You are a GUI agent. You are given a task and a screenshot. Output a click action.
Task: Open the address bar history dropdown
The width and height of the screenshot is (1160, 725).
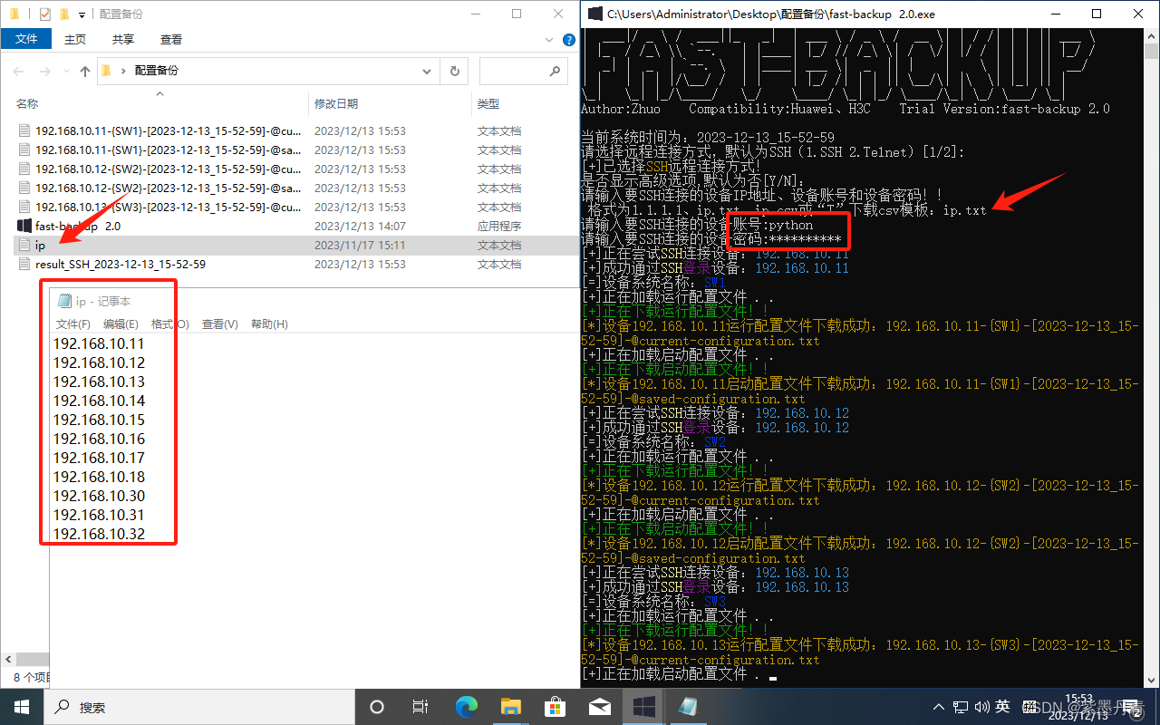tap(427, 71)
